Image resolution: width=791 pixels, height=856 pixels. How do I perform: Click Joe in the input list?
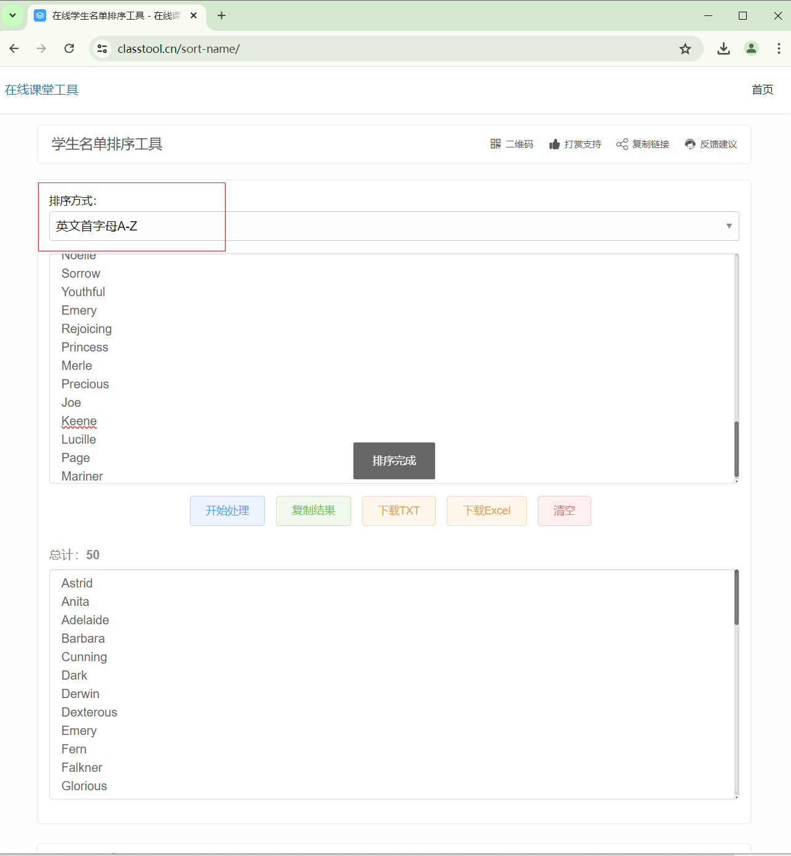(71, 402)
